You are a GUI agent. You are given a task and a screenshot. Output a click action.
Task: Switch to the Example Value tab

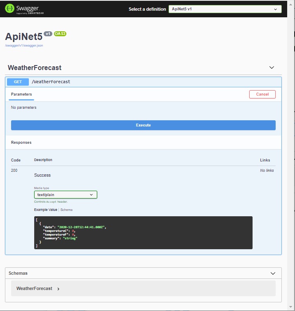(45, 210)
